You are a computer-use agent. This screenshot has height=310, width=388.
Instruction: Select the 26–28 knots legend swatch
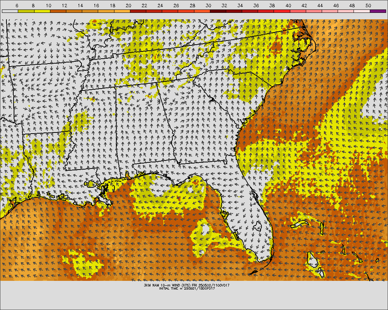[186, 11]
